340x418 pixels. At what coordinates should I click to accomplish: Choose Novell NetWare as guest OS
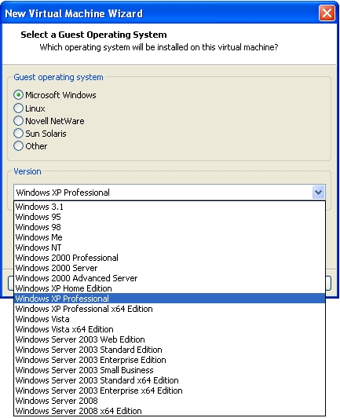(18, 121)
